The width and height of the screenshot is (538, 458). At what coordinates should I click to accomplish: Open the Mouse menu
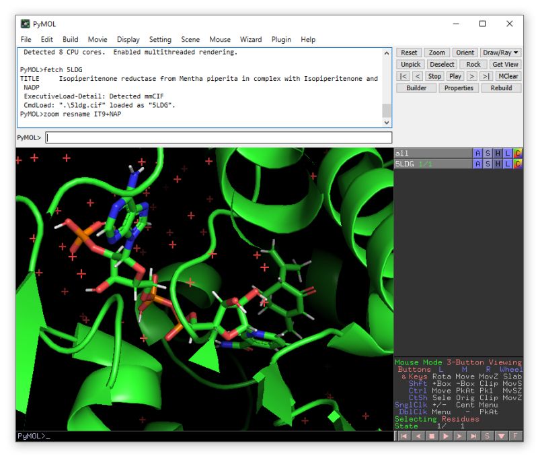pos(220,40)
